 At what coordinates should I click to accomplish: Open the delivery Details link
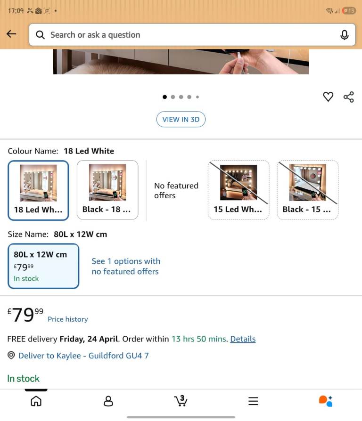pos(243,339)
